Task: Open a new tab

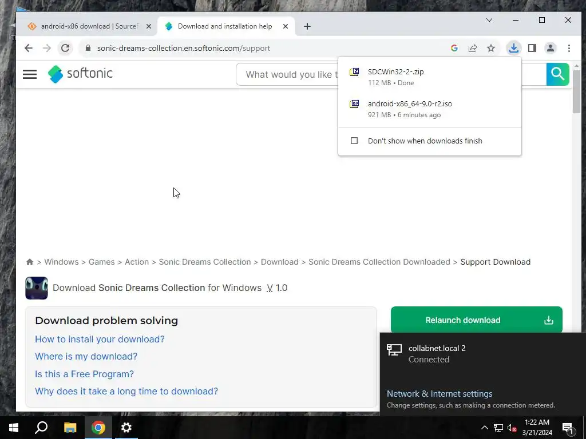Action: [x=307, y=26]
